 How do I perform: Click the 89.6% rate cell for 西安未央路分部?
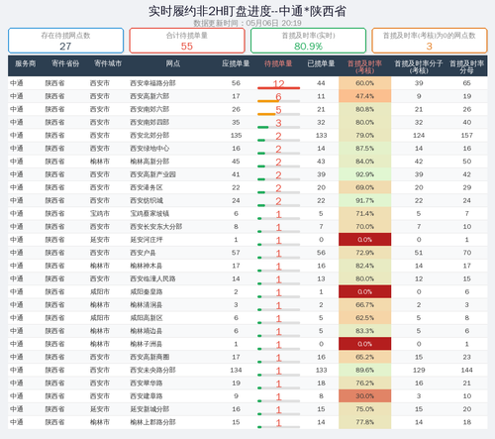click(x=364, y=371)
